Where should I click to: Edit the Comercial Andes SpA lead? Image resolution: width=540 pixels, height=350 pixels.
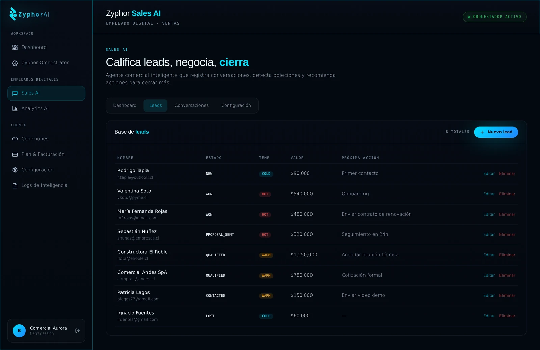click(x=489, y=275)
